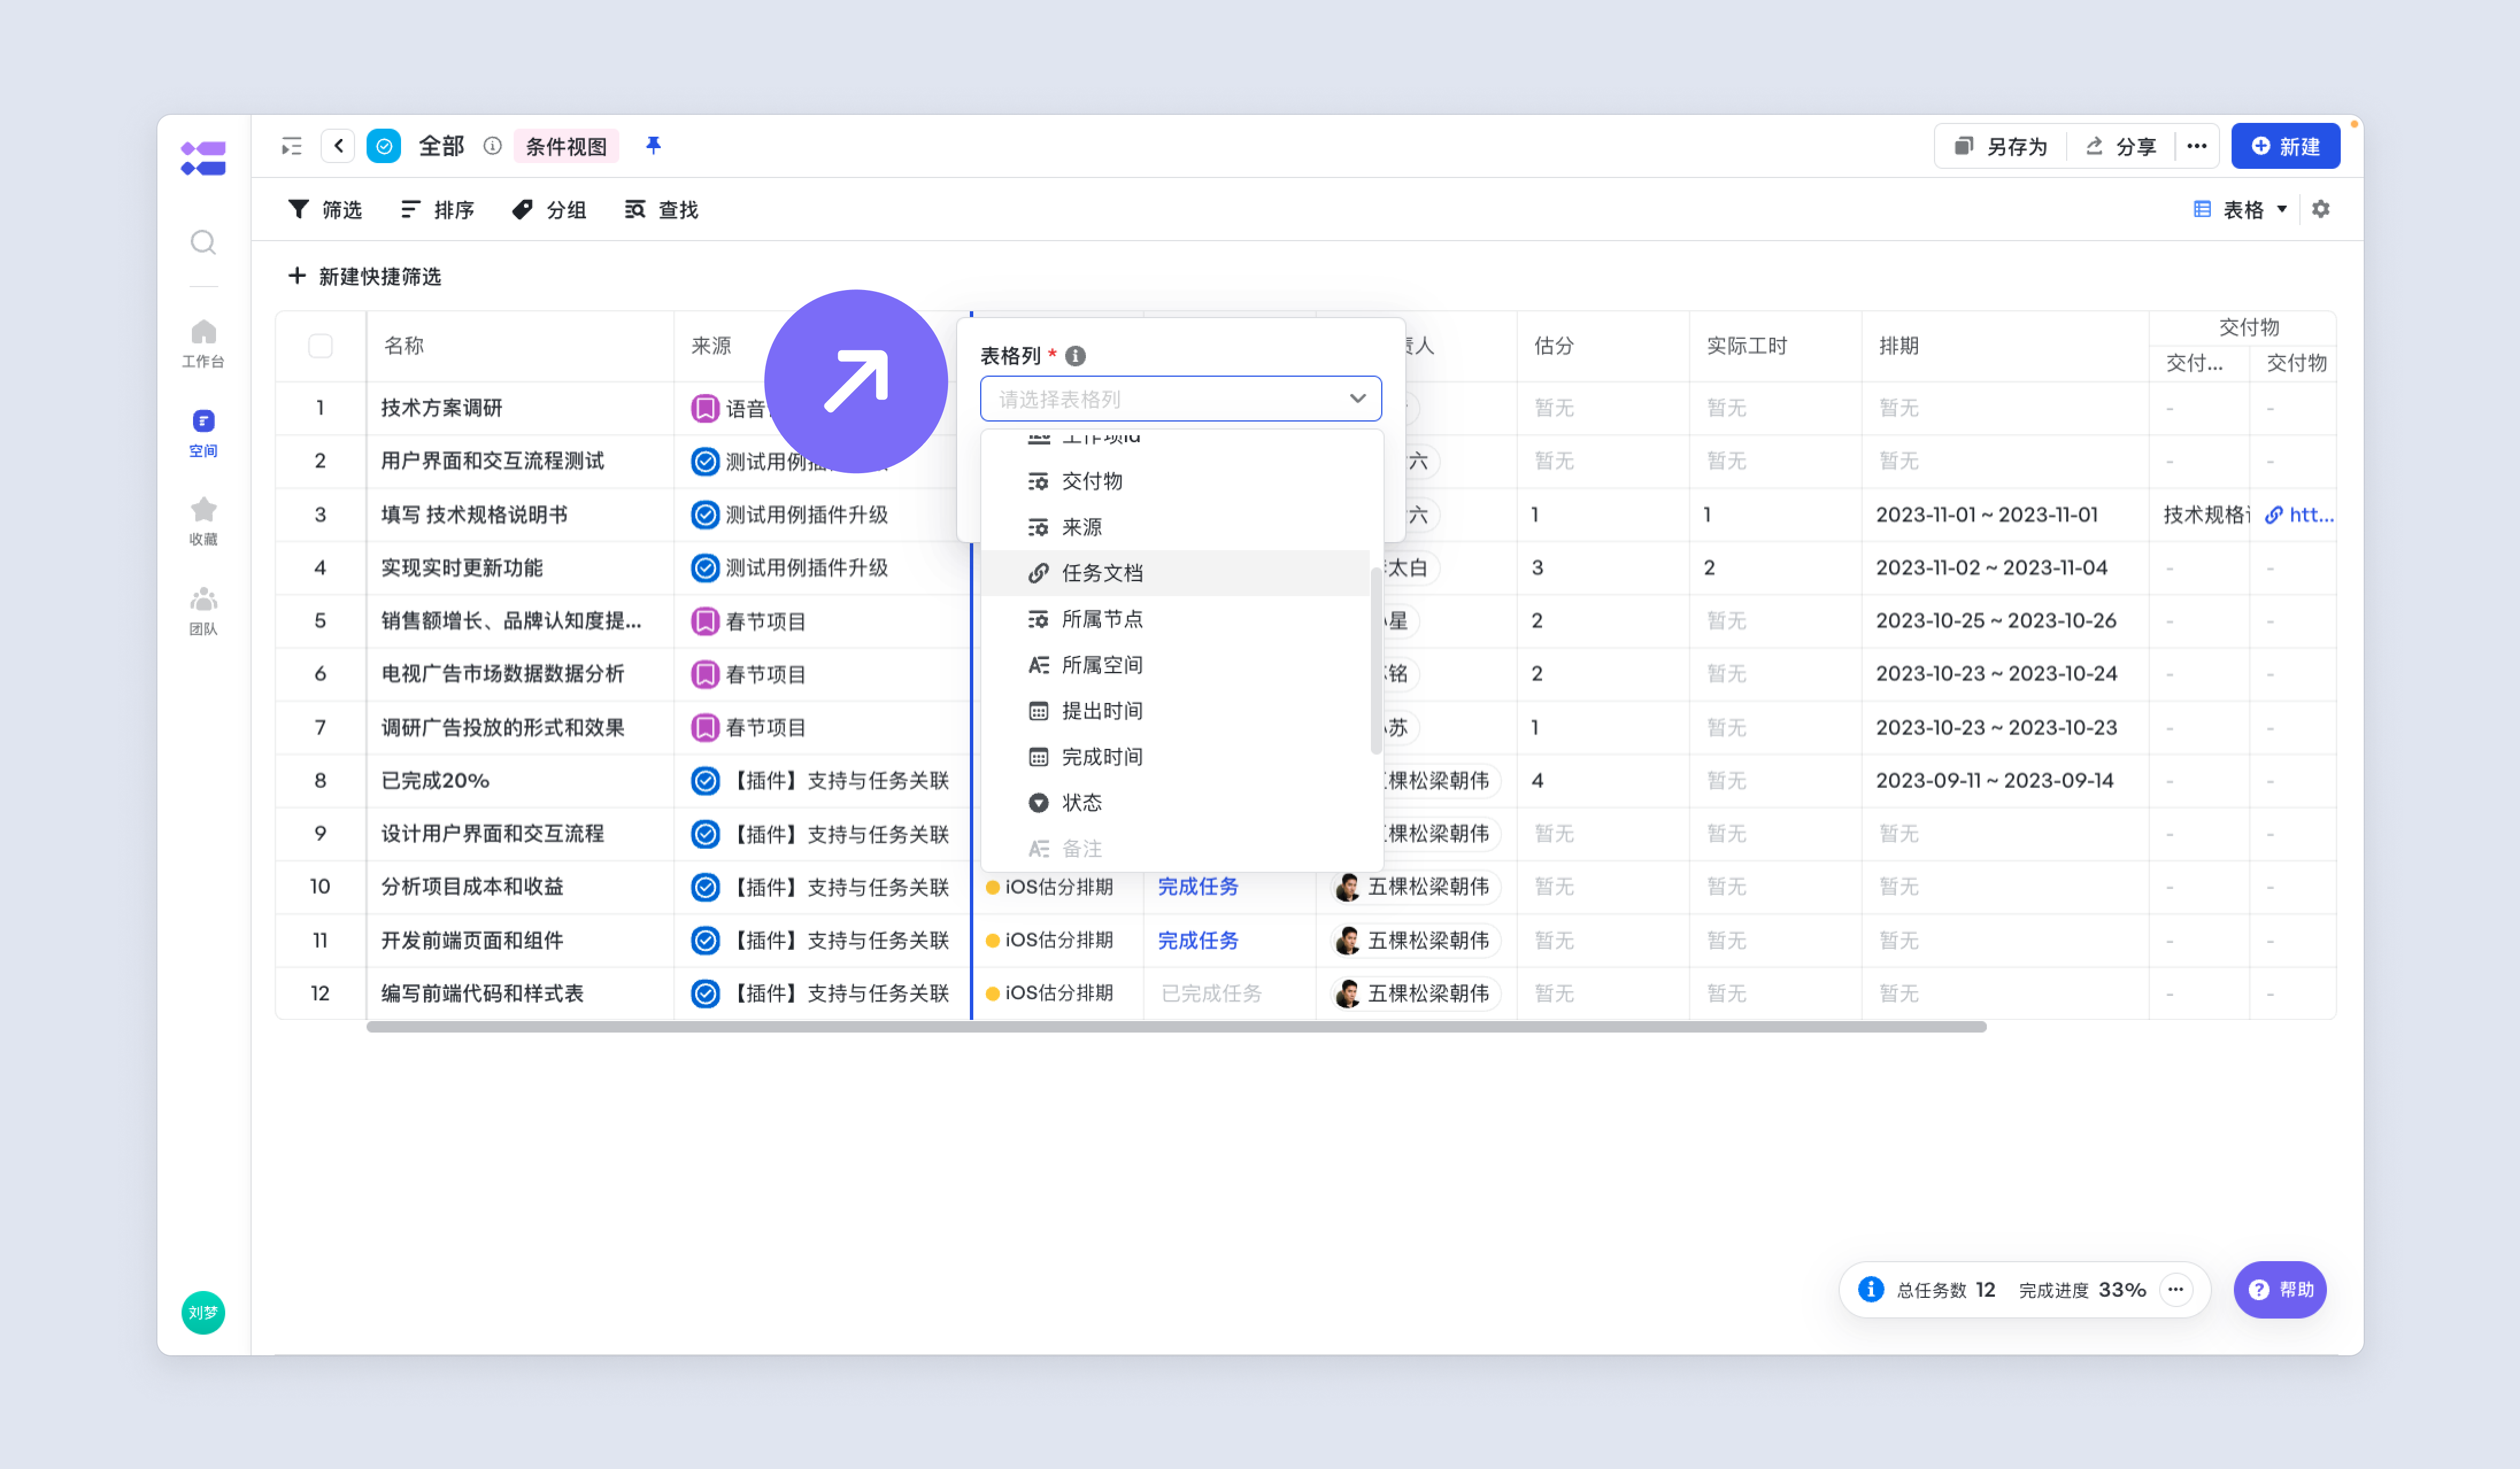Toggle the select-all checkbox in table header
Viewport: 2520px width, 1469px height.
[320, 346]
